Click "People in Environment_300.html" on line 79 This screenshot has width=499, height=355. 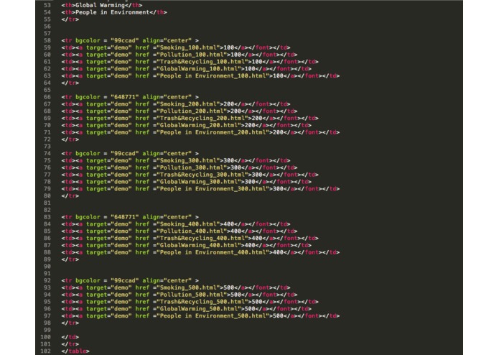point(213,188)
